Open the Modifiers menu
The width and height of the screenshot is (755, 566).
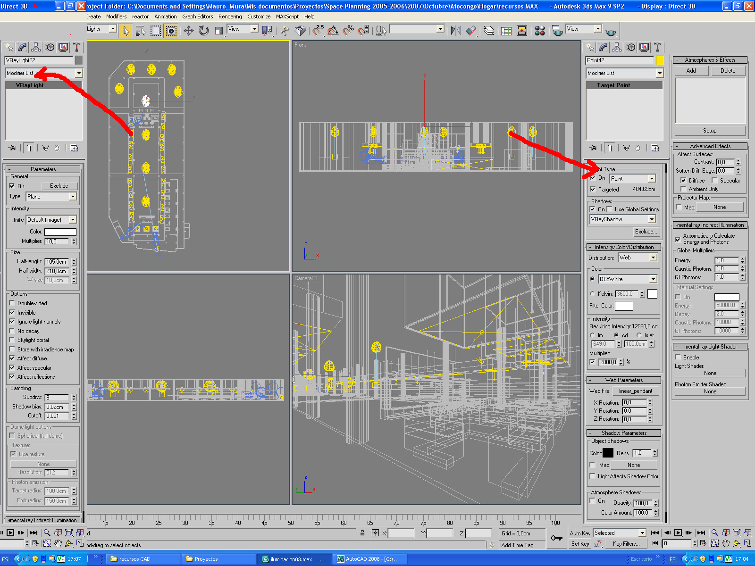[116, 17]
